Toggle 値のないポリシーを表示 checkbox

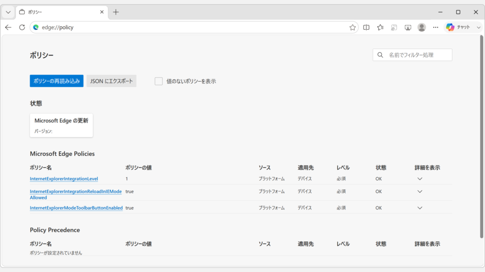coord(159,81)
